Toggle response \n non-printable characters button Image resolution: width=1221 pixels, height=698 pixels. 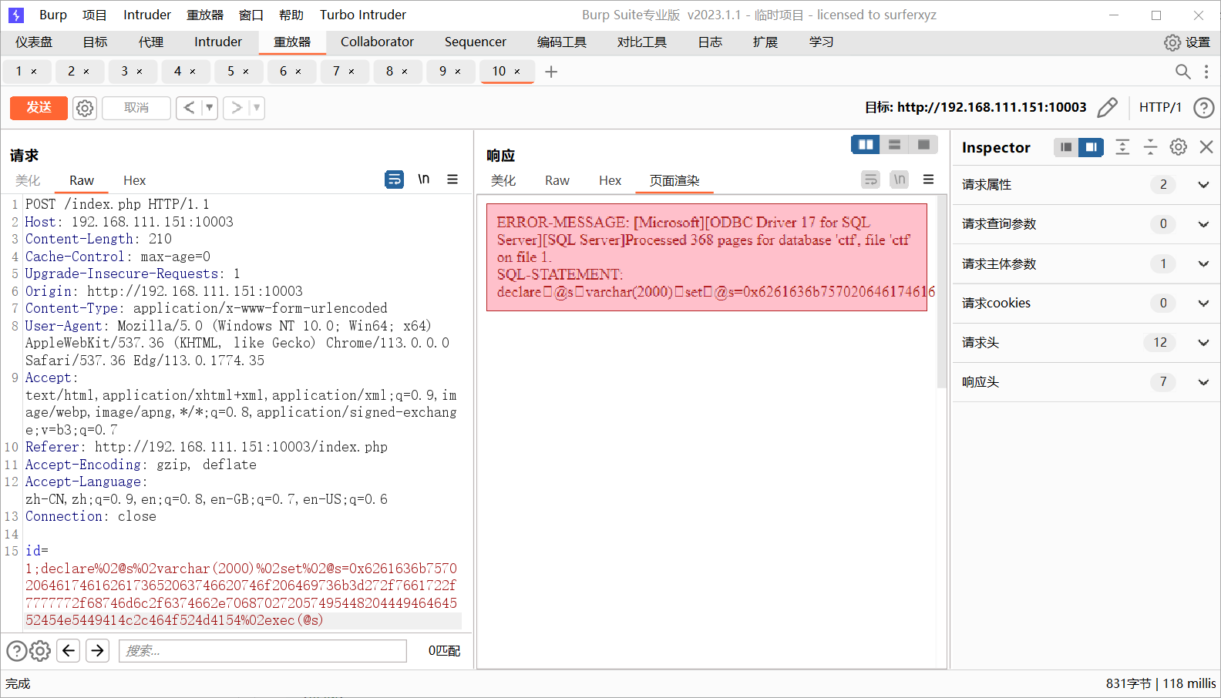[900, 180]
